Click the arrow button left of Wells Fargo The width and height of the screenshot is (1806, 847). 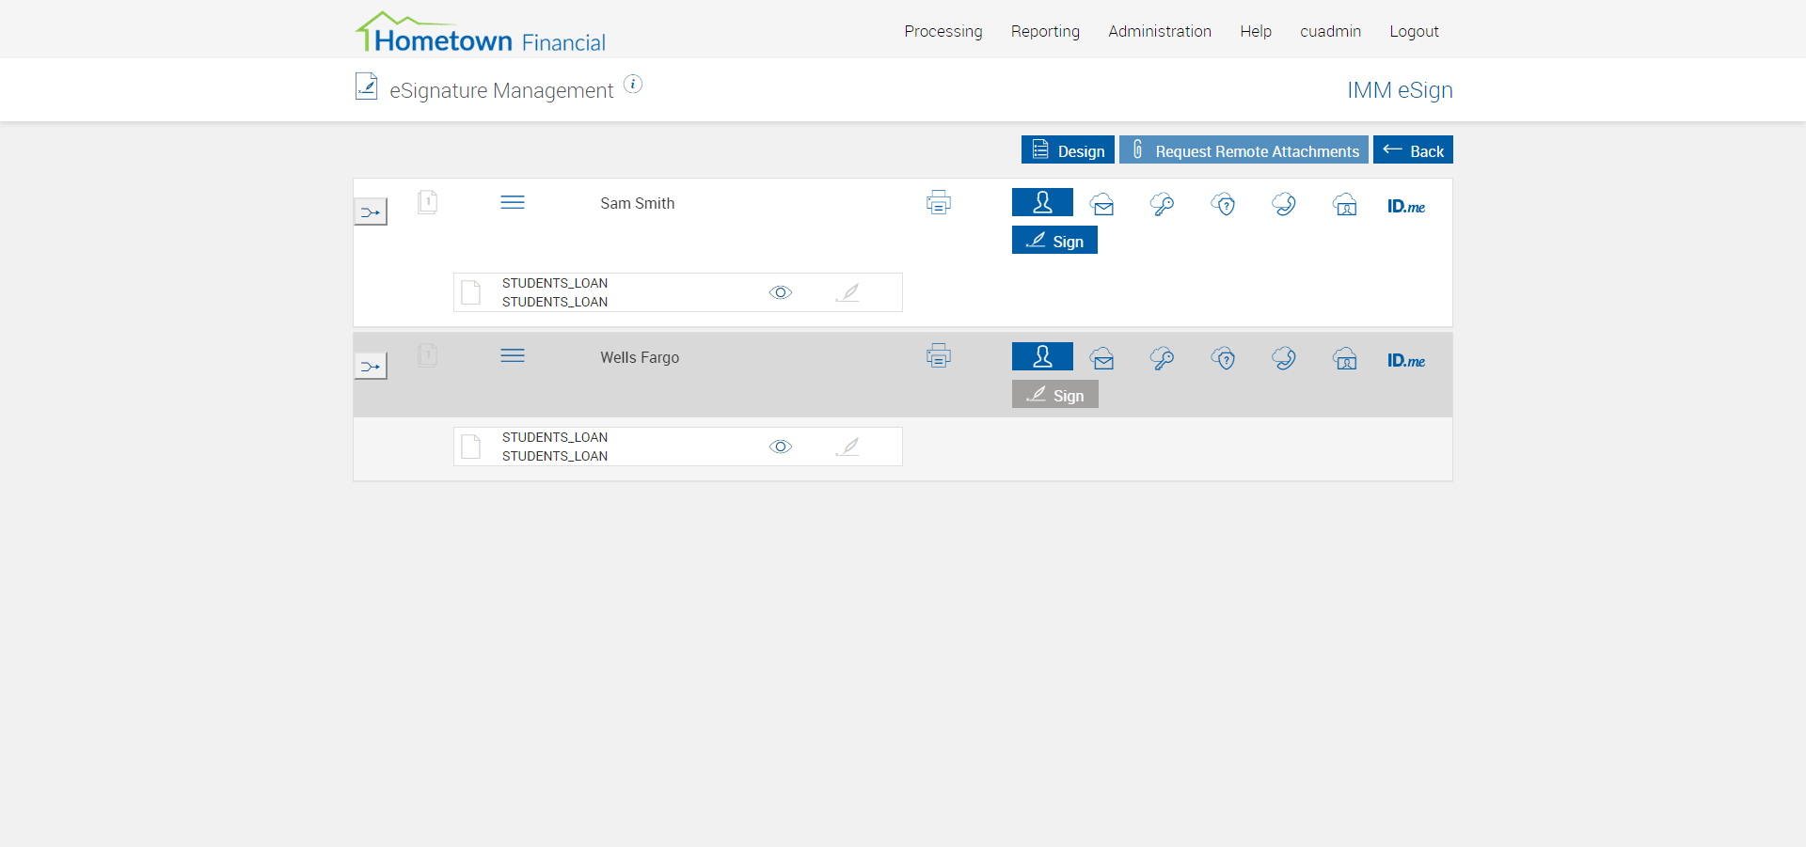(x=371, y=366)
